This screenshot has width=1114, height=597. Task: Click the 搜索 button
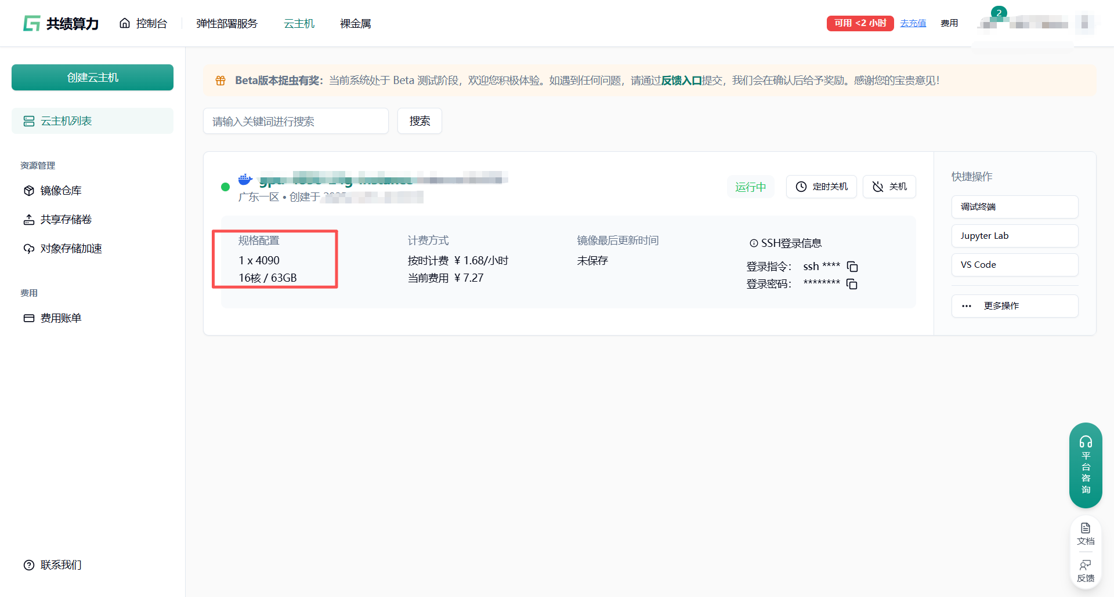tap(419, 121)
